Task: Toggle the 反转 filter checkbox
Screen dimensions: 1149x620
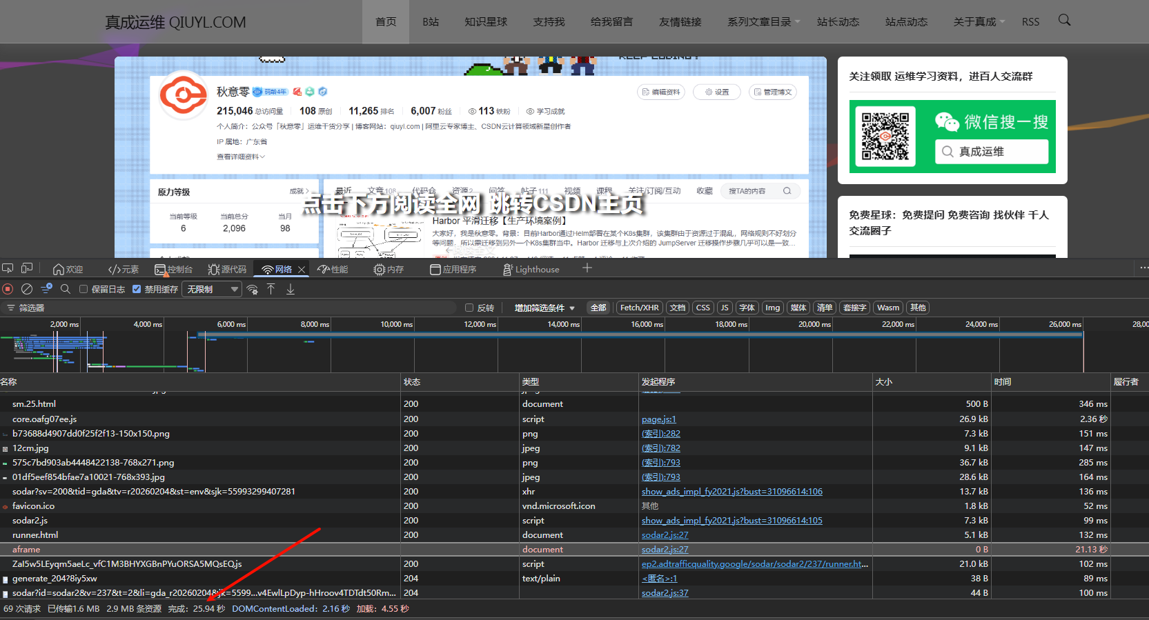Action: (469, 308)
